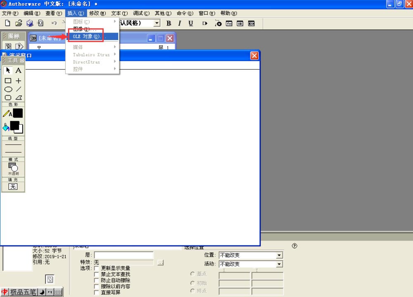413x297 pixels.
Task: Select the 终点 radio button
Action: [192, 291]
